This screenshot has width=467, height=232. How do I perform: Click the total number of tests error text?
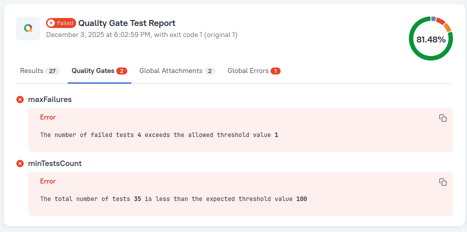coord(173,199)
